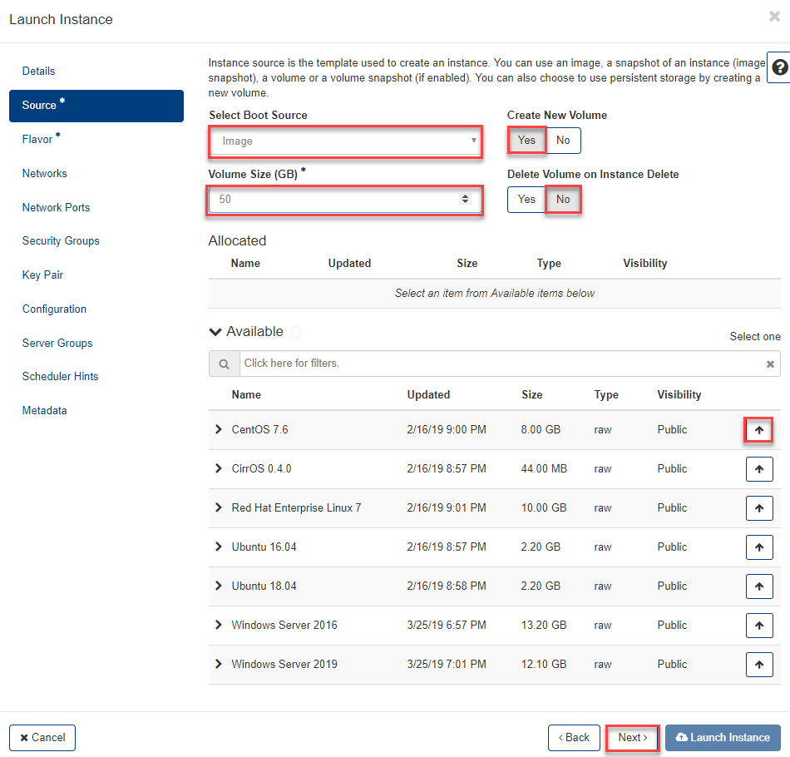
Task: Click up arrow for Red Hat Enterprise Linux 7
Action: pos(758,508)
